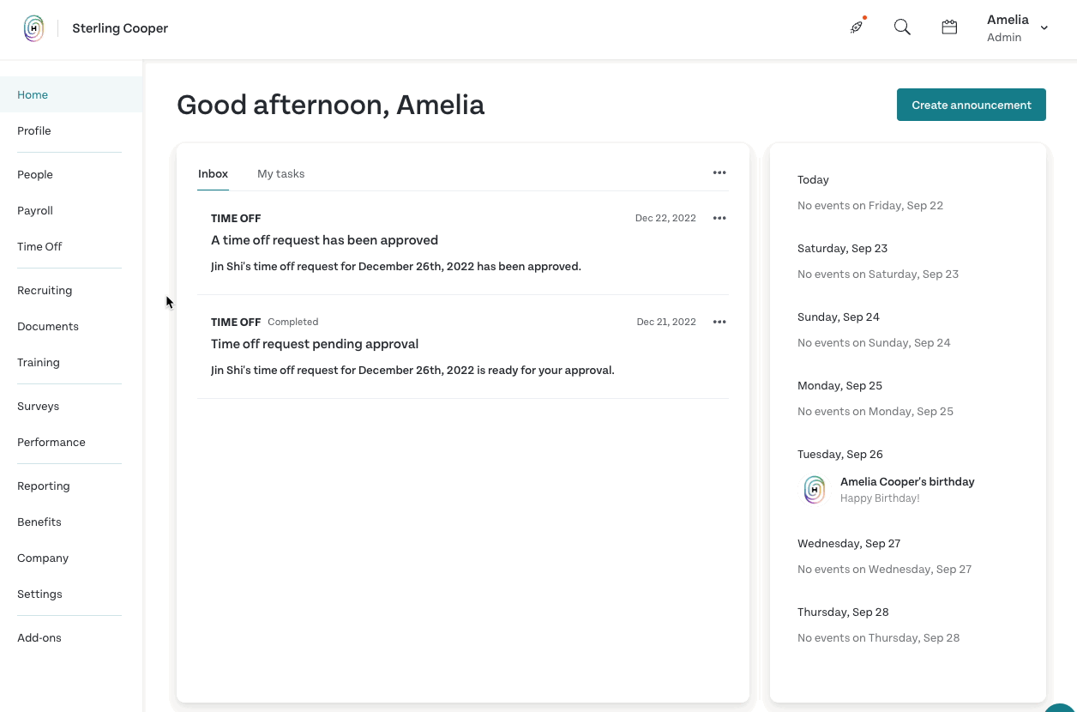Click the Create announcement button

point(972,105)
